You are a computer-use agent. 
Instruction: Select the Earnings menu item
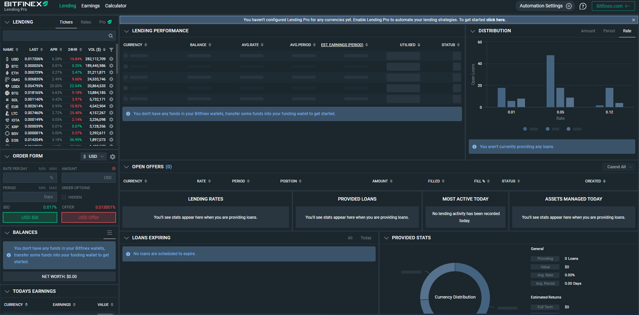pyautogui.click(x=90, y=6)
